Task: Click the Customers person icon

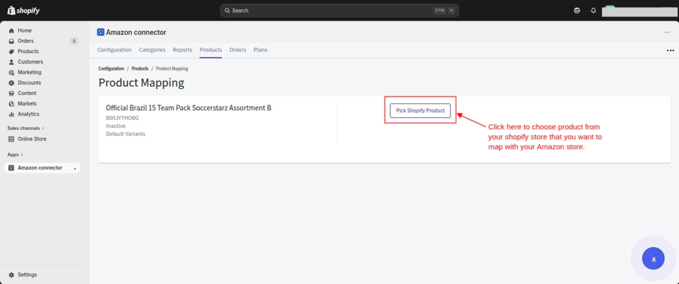Action: coord(12,62)
